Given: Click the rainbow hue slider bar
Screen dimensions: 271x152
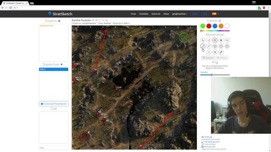Looking at the screenshot, I should [x=215, y=31].
